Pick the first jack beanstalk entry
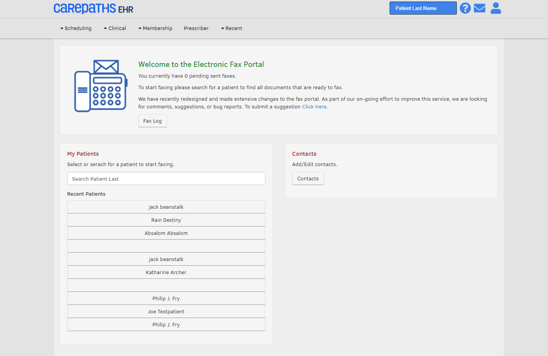This screenshot has width=548, height=356. [x=166, y=207]
